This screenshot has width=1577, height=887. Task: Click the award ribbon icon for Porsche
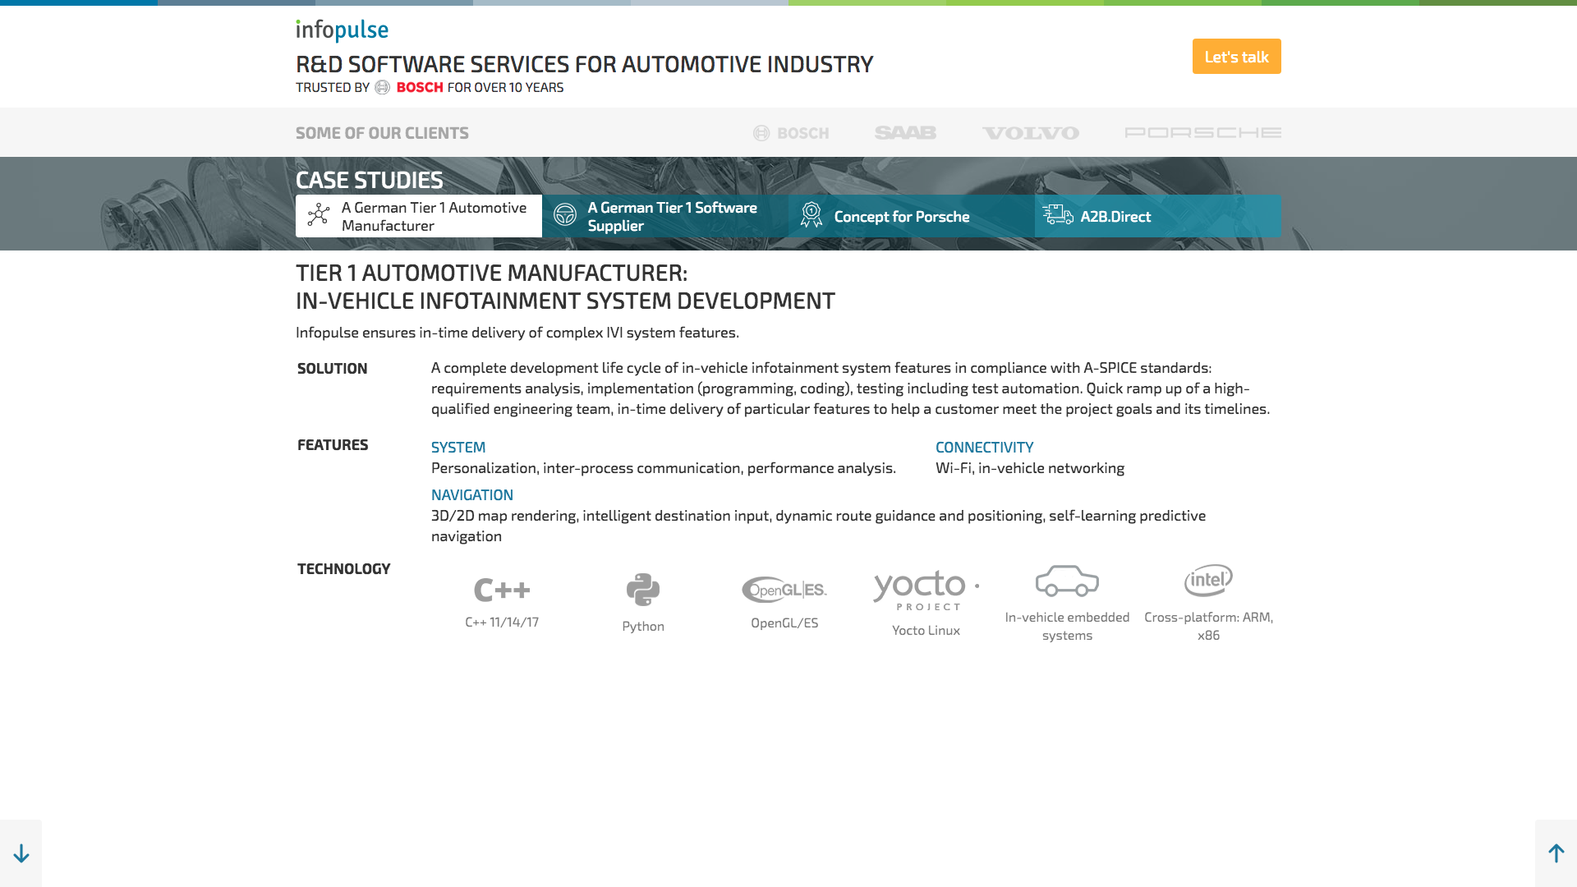click(x=811, y=215)
